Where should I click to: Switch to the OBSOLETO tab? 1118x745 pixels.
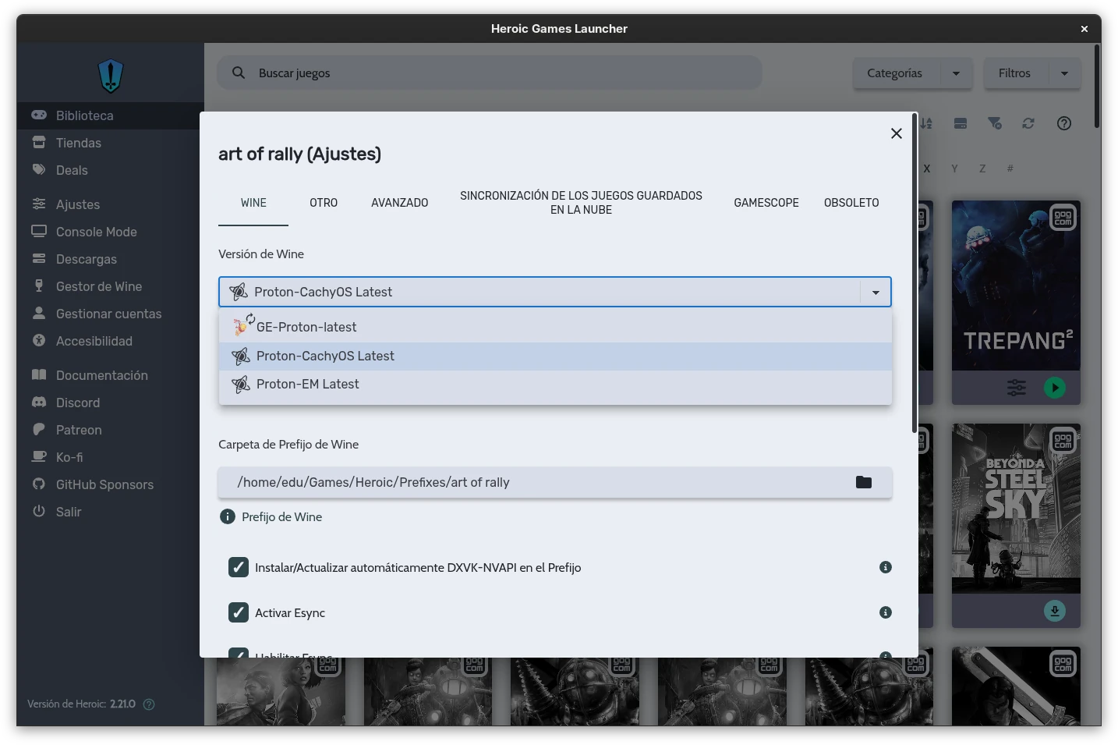coord(851,203)
